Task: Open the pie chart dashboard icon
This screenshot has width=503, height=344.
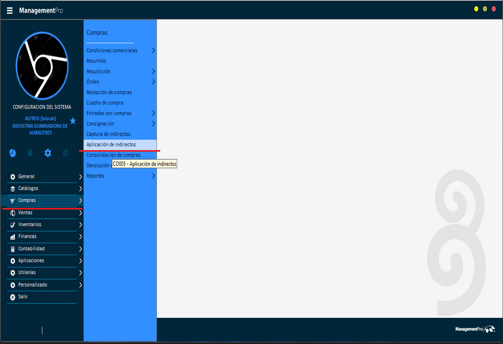Action: pyautogui.click(x=12, y=153)
